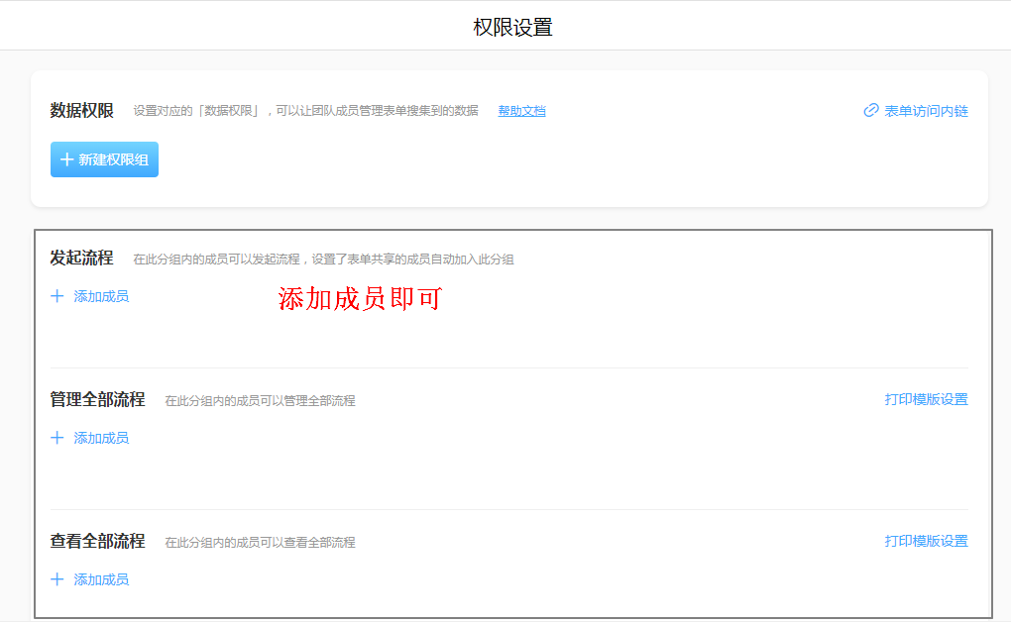The image size is (1011, 624).
Task: Click the 数据权限 description text about 团队成员
Action: point(305,111)
